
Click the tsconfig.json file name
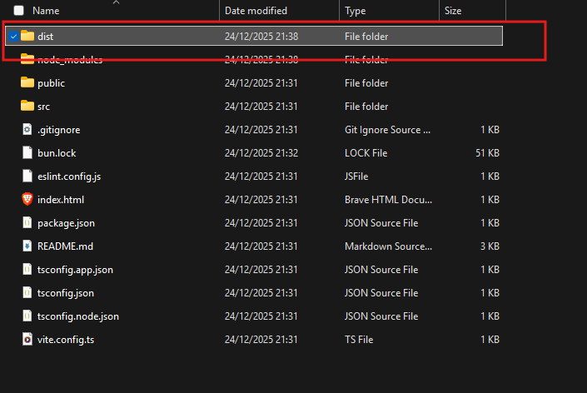(66, 293)
